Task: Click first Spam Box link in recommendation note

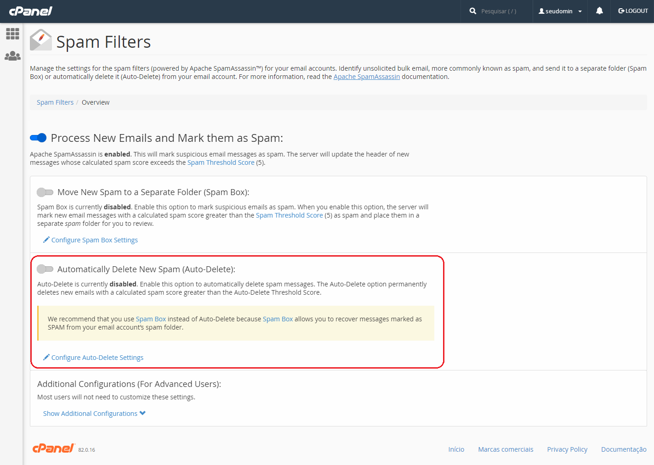Action: click(x=151, y=319)
